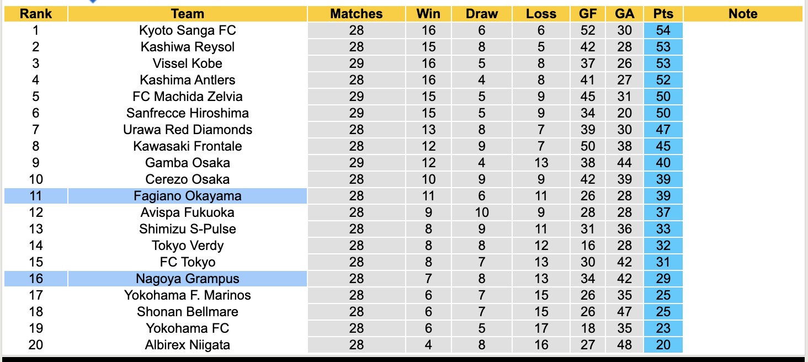Open the Vissel Kobe team entry
Viewport: 808px width, 362px height.
(187, 63)
